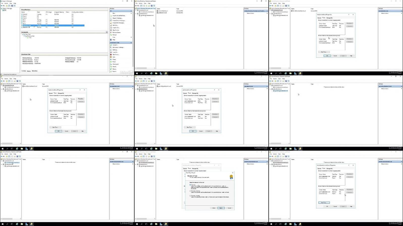Open Hyper-V Settings via its Actions icon
This screenshot has width=403, height=226.
click(x=111, y=18)
